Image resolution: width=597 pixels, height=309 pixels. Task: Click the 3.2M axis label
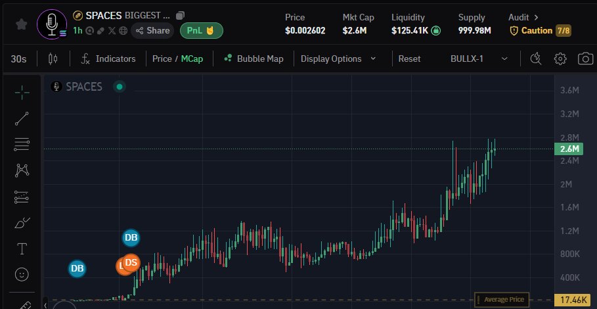pos(569,114)
